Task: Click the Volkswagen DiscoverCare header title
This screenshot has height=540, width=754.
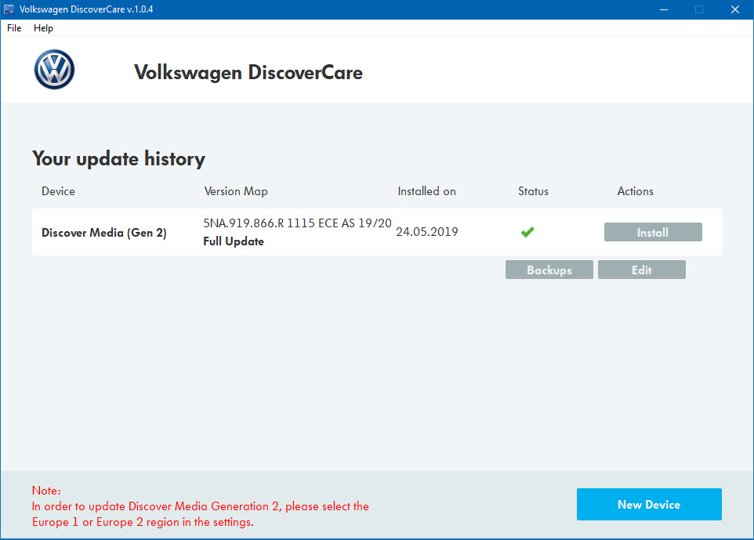Action: (248, 73)
